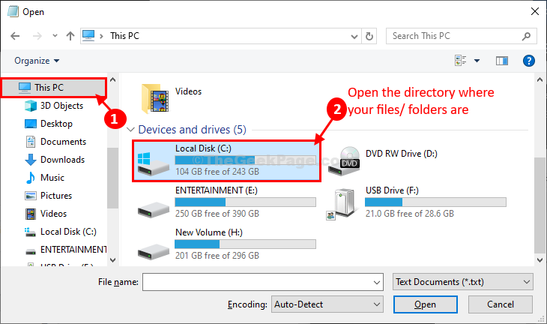This screenshot has height=324, width=547.
Task: Click the Devices and drives (5) header
Action: 193,130
